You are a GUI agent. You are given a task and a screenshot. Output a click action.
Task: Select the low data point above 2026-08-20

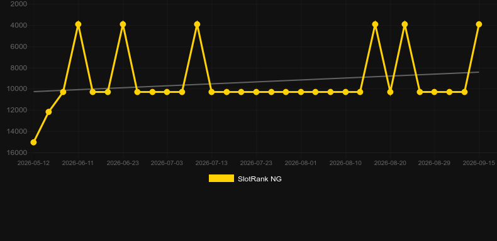coord(390,92)
